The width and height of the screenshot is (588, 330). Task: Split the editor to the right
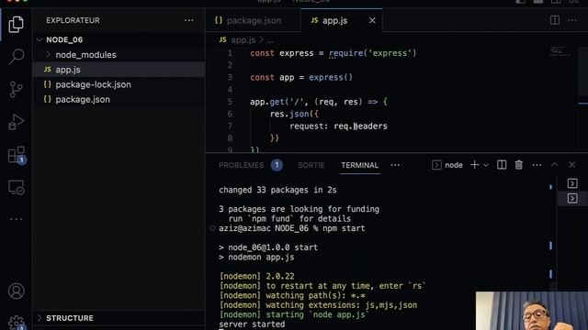pyautogui.click(x=555, y=20)
